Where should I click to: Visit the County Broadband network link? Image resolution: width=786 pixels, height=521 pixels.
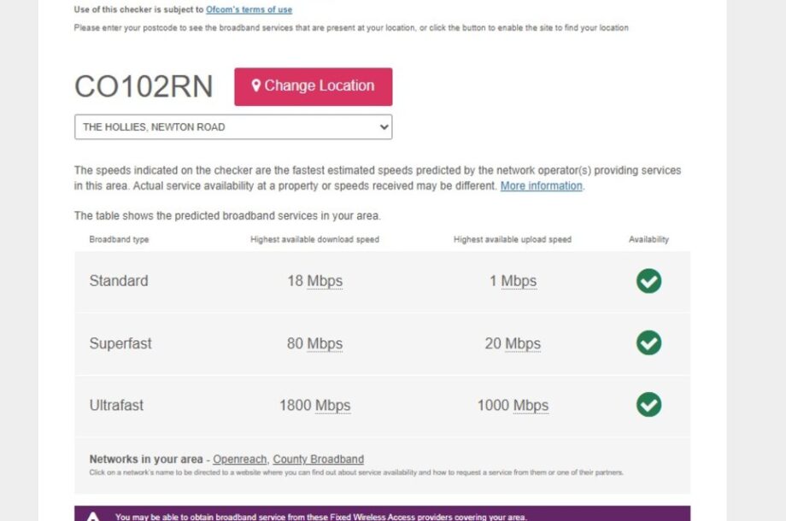tap(319, 460)
